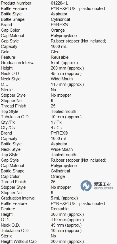Click the Stopper Style label near top
This screenshot has height=244, width=117.
click(13, 95)
